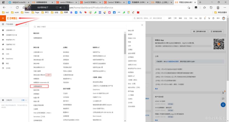
Task: Click the 工具应用 hexagon icon
Action: pos(3,100)
